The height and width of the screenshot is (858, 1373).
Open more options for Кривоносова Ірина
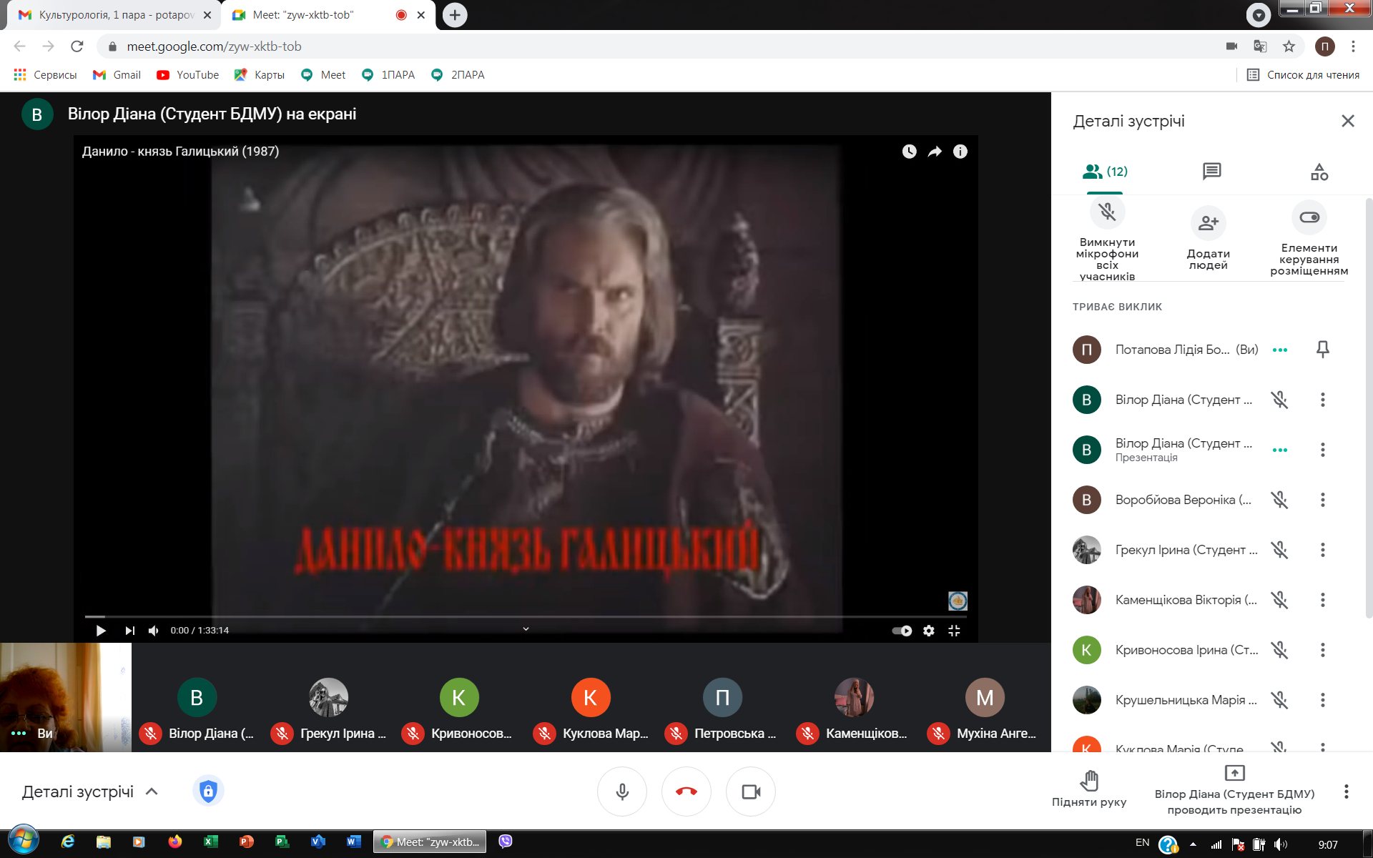[x=1323, y=650]
